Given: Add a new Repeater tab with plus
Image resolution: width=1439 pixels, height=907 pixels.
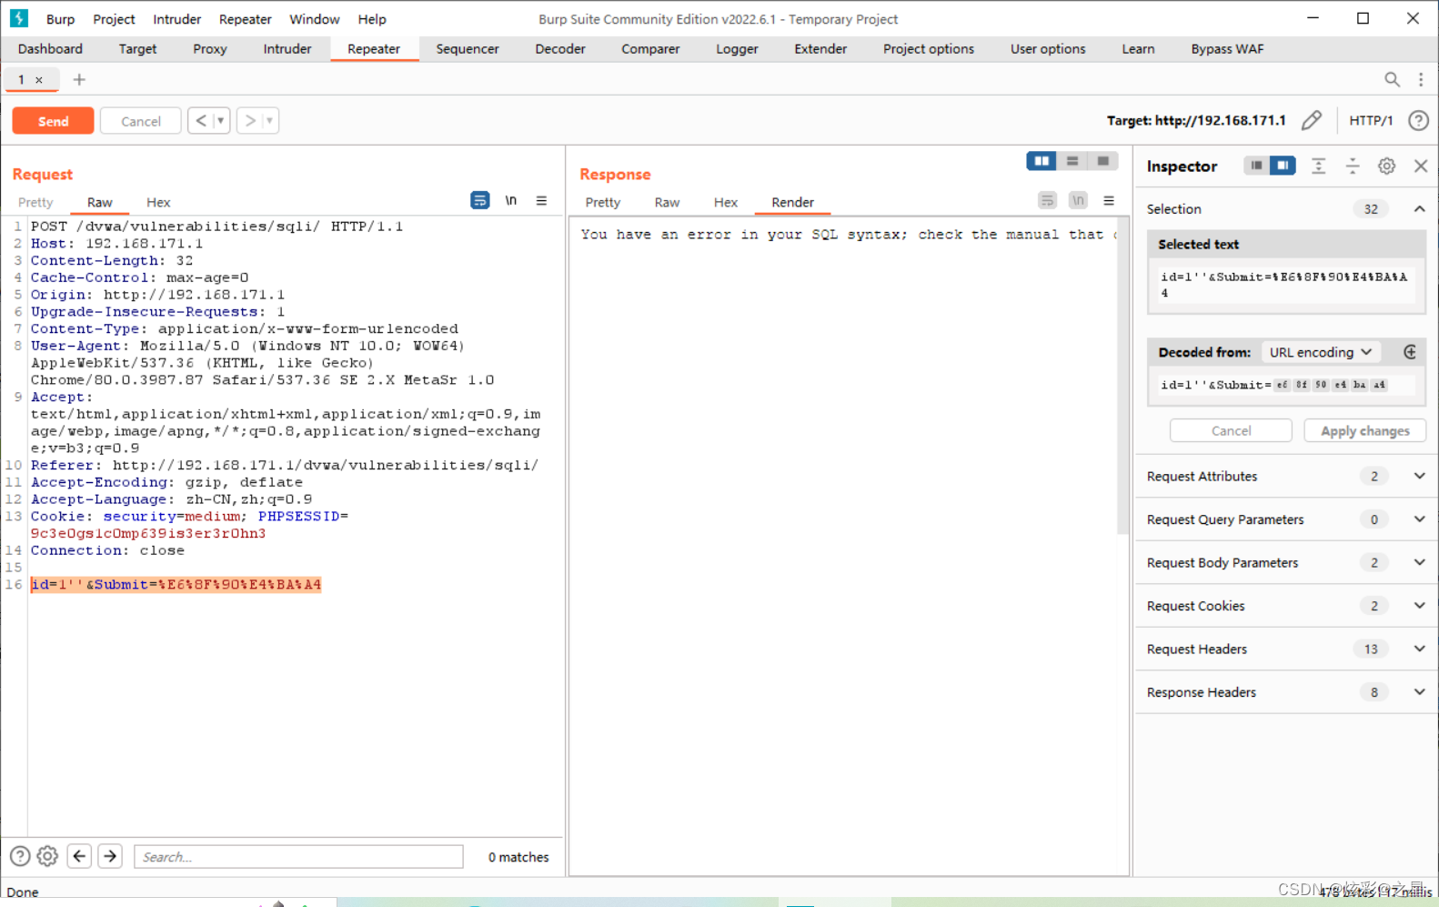Looking at the screenshot, I should [79, 79].
